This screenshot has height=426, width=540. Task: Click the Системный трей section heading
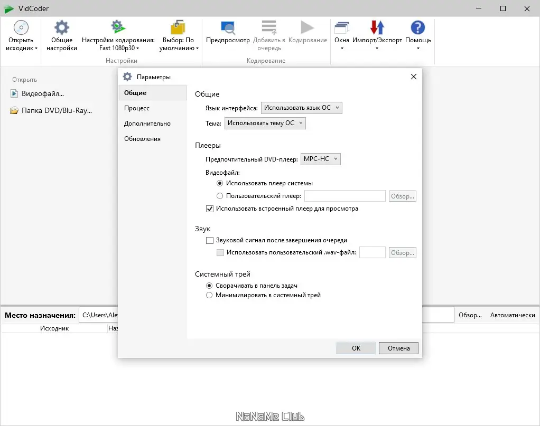point(222,274)
